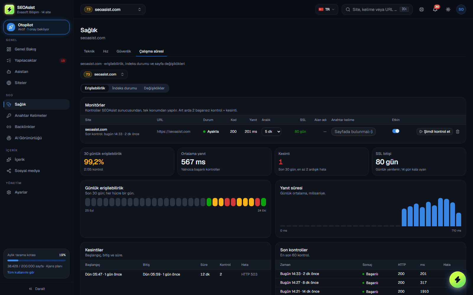Image resolution: width=473 pixels, height=295 pixels.
Task: Open AI Görünürlüğü section
Action: click(36, 138)
